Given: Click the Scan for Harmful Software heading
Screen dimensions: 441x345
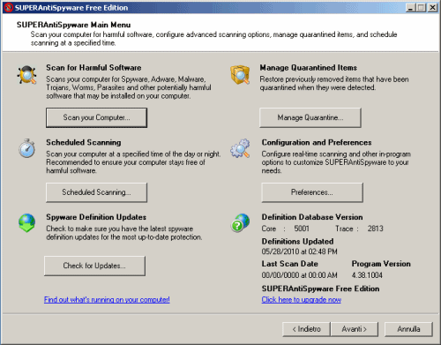Looking at the screenshot, I should (x=93, y=68).
